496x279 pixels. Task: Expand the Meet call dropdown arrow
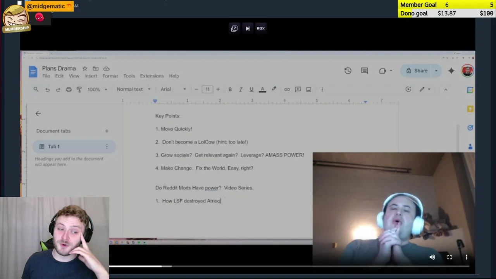391,71
